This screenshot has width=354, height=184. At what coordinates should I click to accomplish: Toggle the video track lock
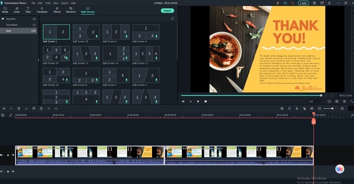tap(8, 155)
